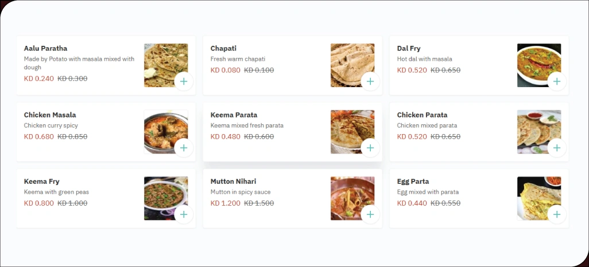Click the Chicken Parata menu card title

tap(422, 115)
